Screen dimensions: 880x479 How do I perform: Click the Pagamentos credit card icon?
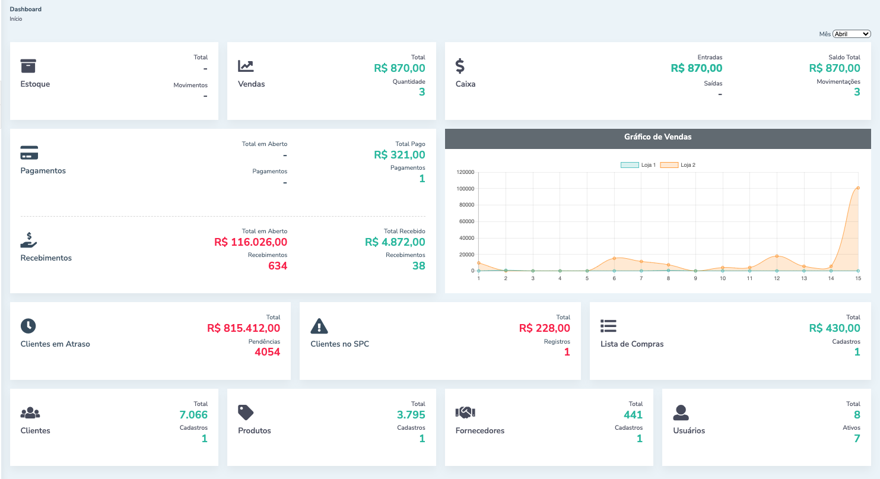[x=29, y=153]
